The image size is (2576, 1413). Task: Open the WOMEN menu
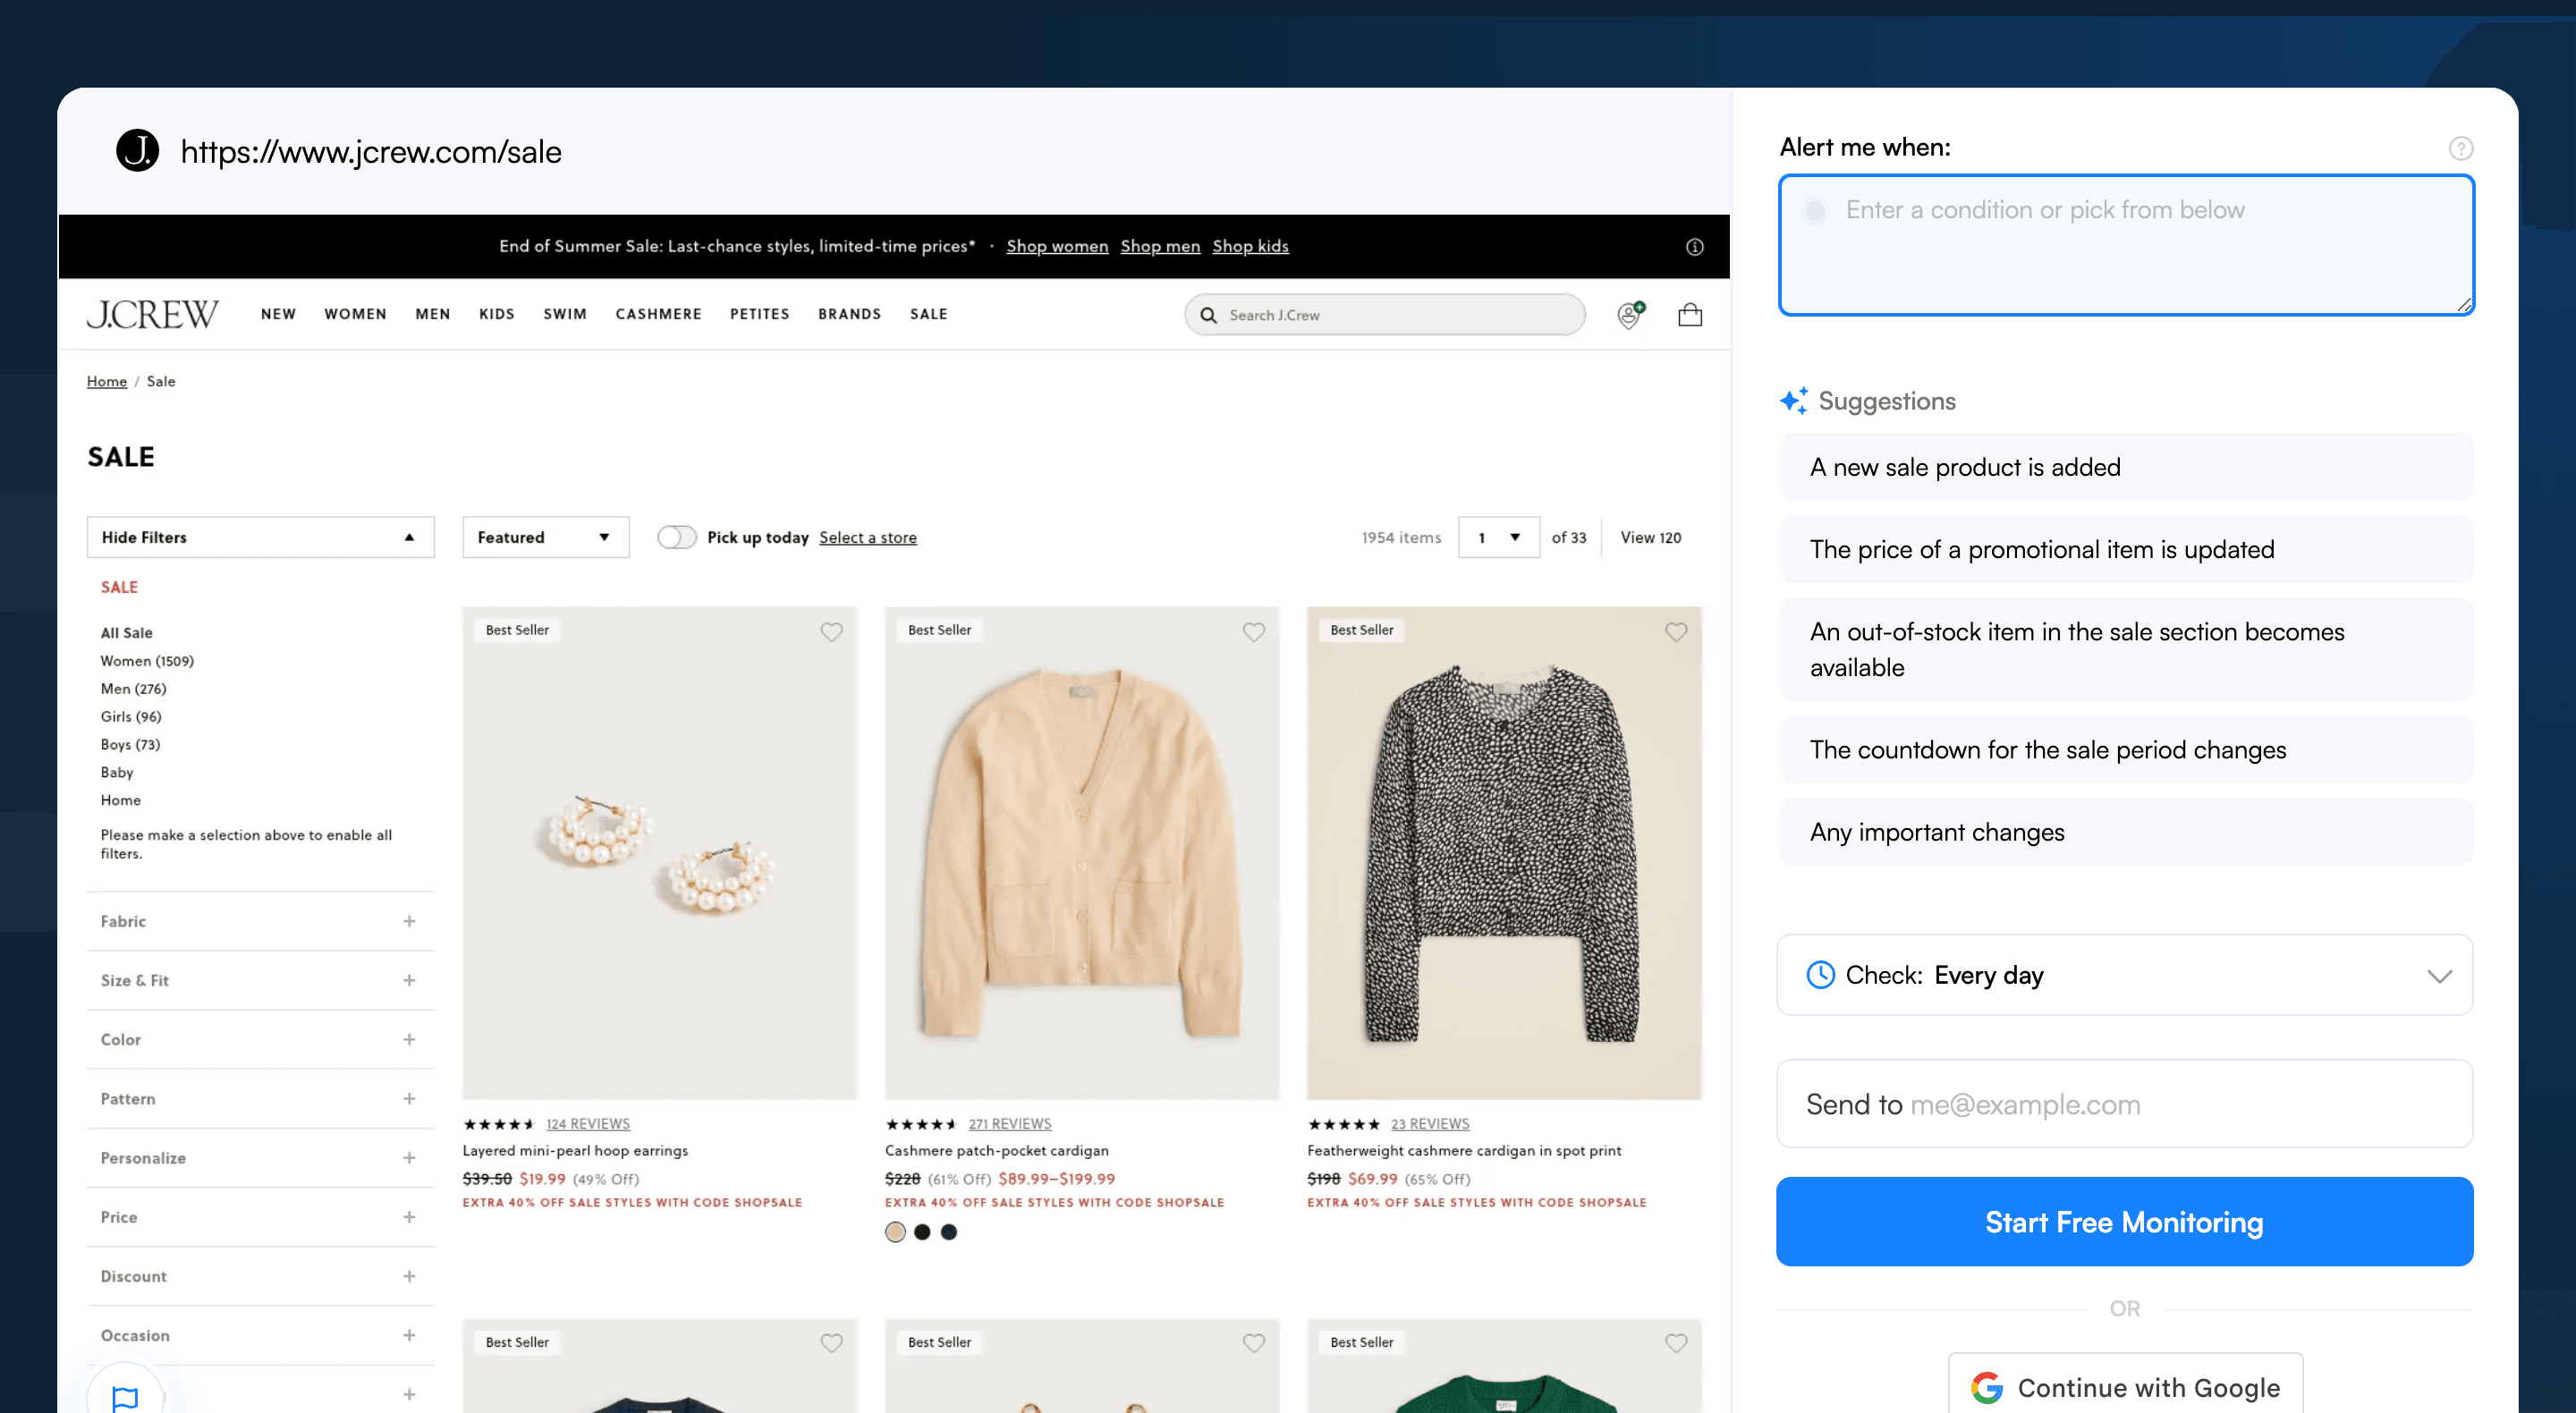(355, 314)
